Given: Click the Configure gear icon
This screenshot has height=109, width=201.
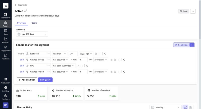Looking at the screenshot, I should tap(6, 97).
